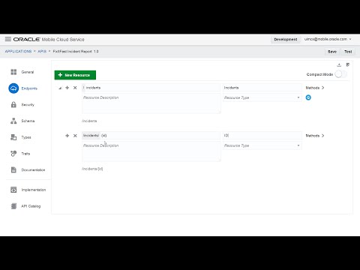
Task: Switch to Documentation tab label
Action: 33,170
